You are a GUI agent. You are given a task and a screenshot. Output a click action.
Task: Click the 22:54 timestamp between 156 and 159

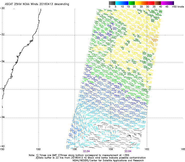tap(86, 151)
